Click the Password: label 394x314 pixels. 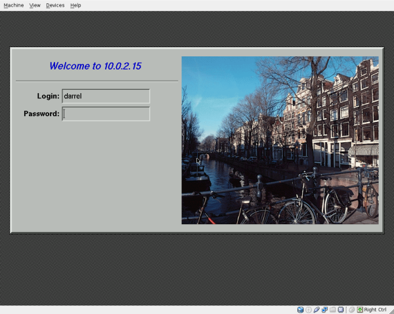click(x=41, y=113)
